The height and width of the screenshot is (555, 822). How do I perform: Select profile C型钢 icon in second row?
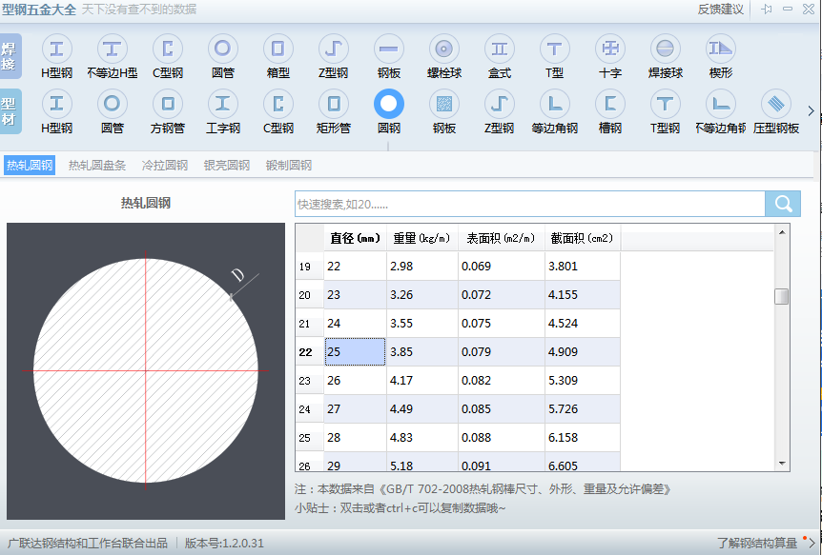pyautogui.click(x=277, y=104)
